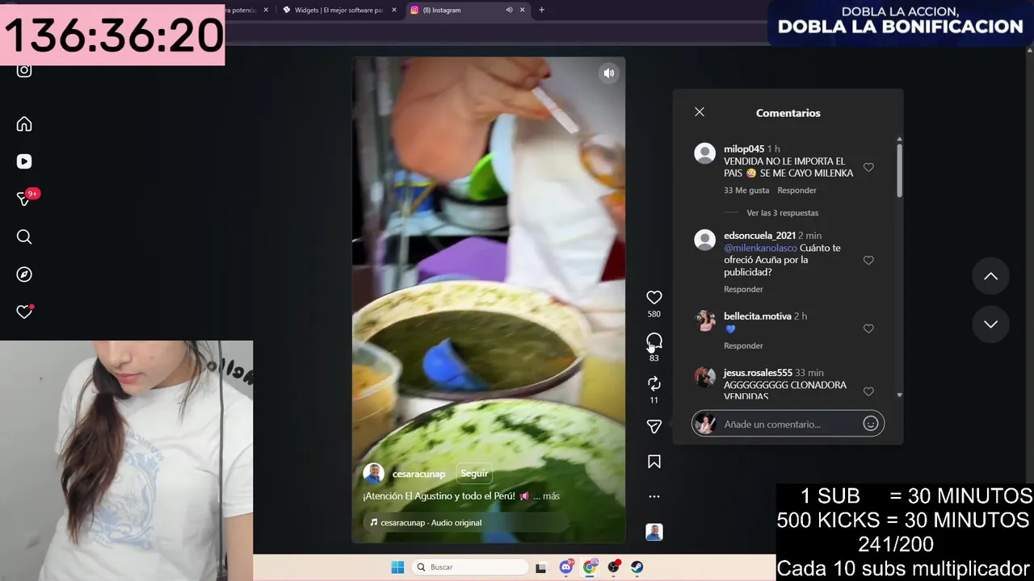Switch to the Widgets browser tab
Screen dimensions: 1034x581
339,10
